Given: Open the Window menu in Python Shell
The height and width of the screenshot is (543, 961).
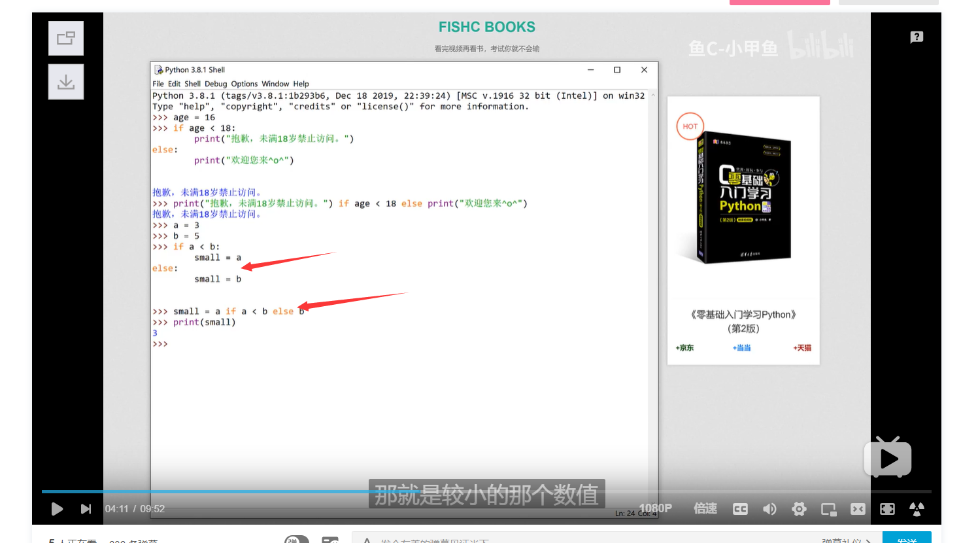Looking at the screenshot, I should (x=275, y=84).
